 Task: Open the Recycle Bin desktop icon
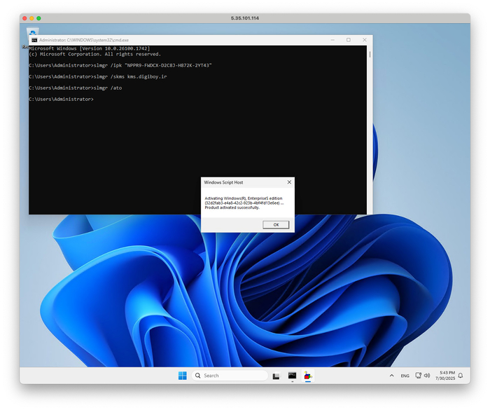click(32, 35)
